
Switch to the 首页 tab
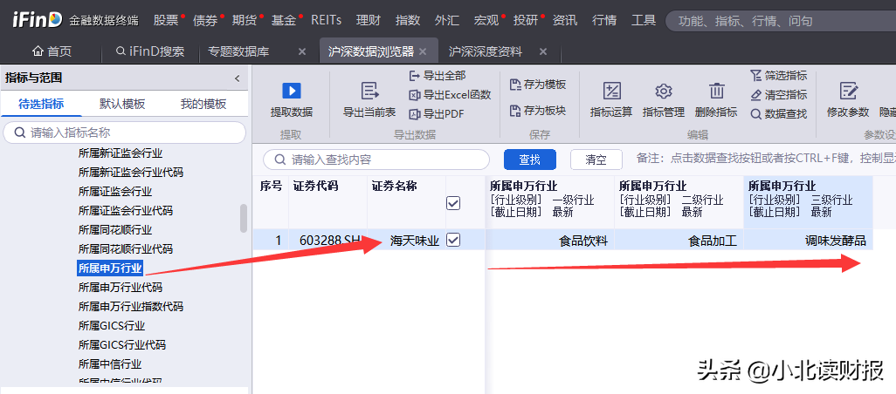[52, 52]
